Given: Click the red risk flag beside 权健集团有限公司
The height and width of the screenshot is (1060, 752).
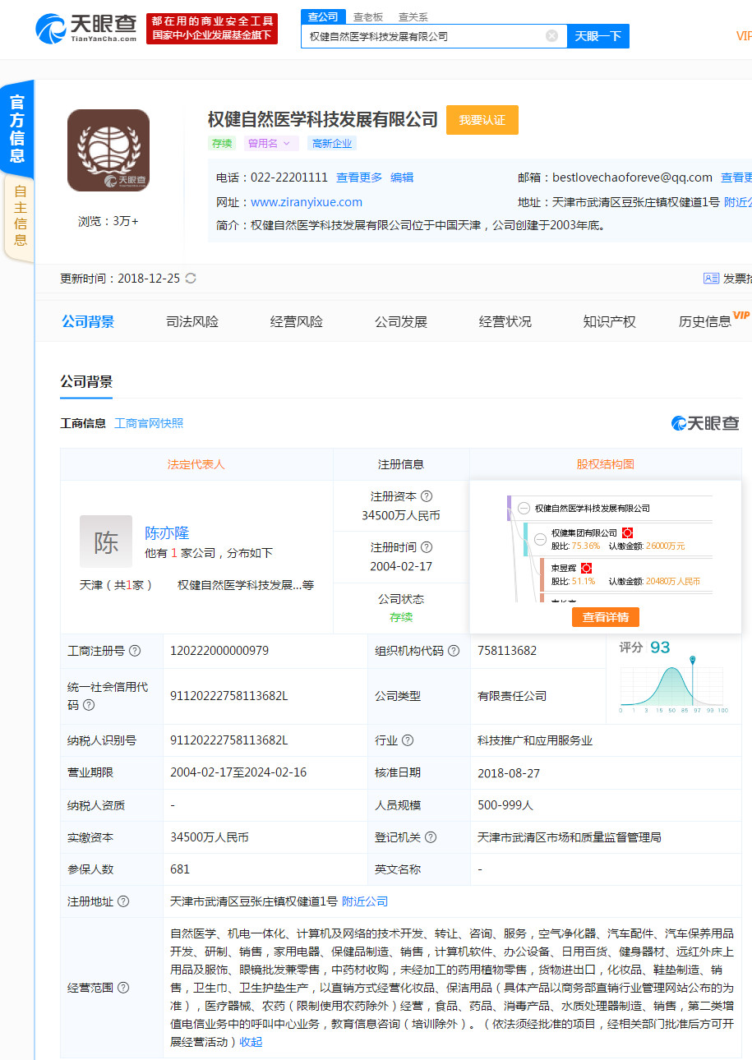Looking at the screenshot, I should tap(628, 532).
